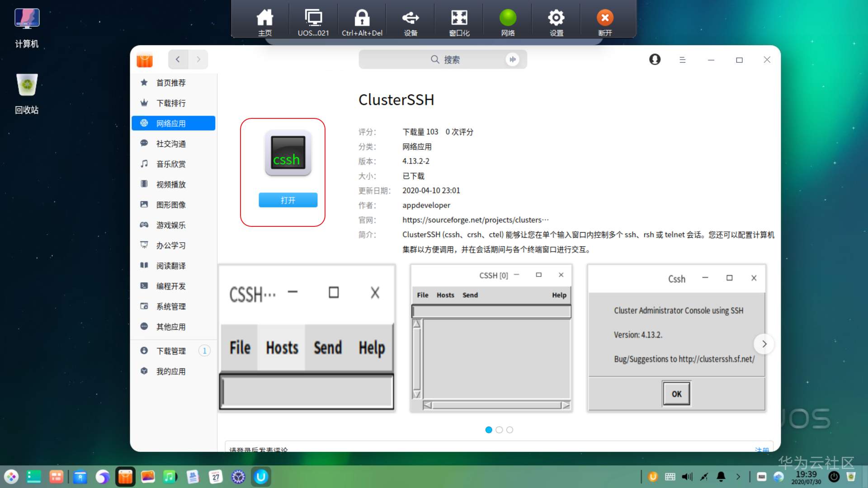868x488 pixels.
Task: Open the user account avatar icon
Action: click(x=655, y=60)
